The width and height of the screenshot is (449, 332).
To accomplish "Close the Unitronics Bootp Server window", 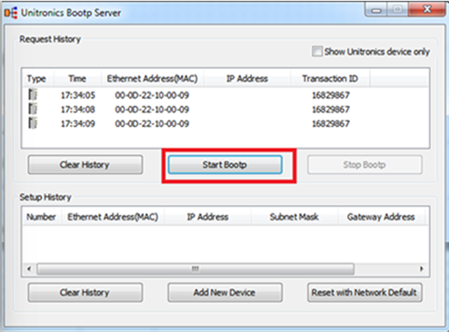I will (427, 10).
